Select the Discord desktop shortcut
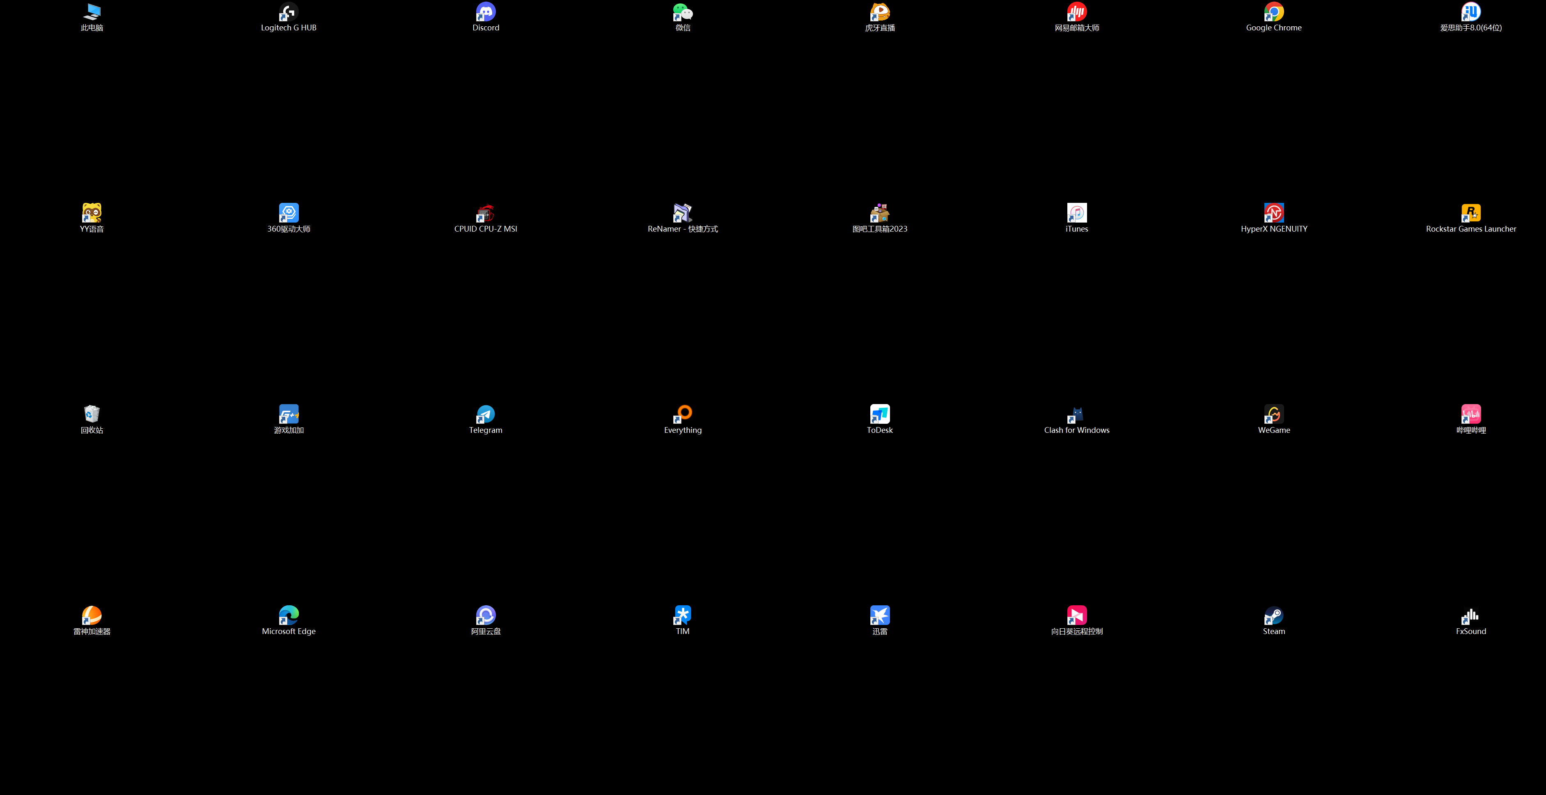Screen dimensions: 1546x795 coord(486,12)
